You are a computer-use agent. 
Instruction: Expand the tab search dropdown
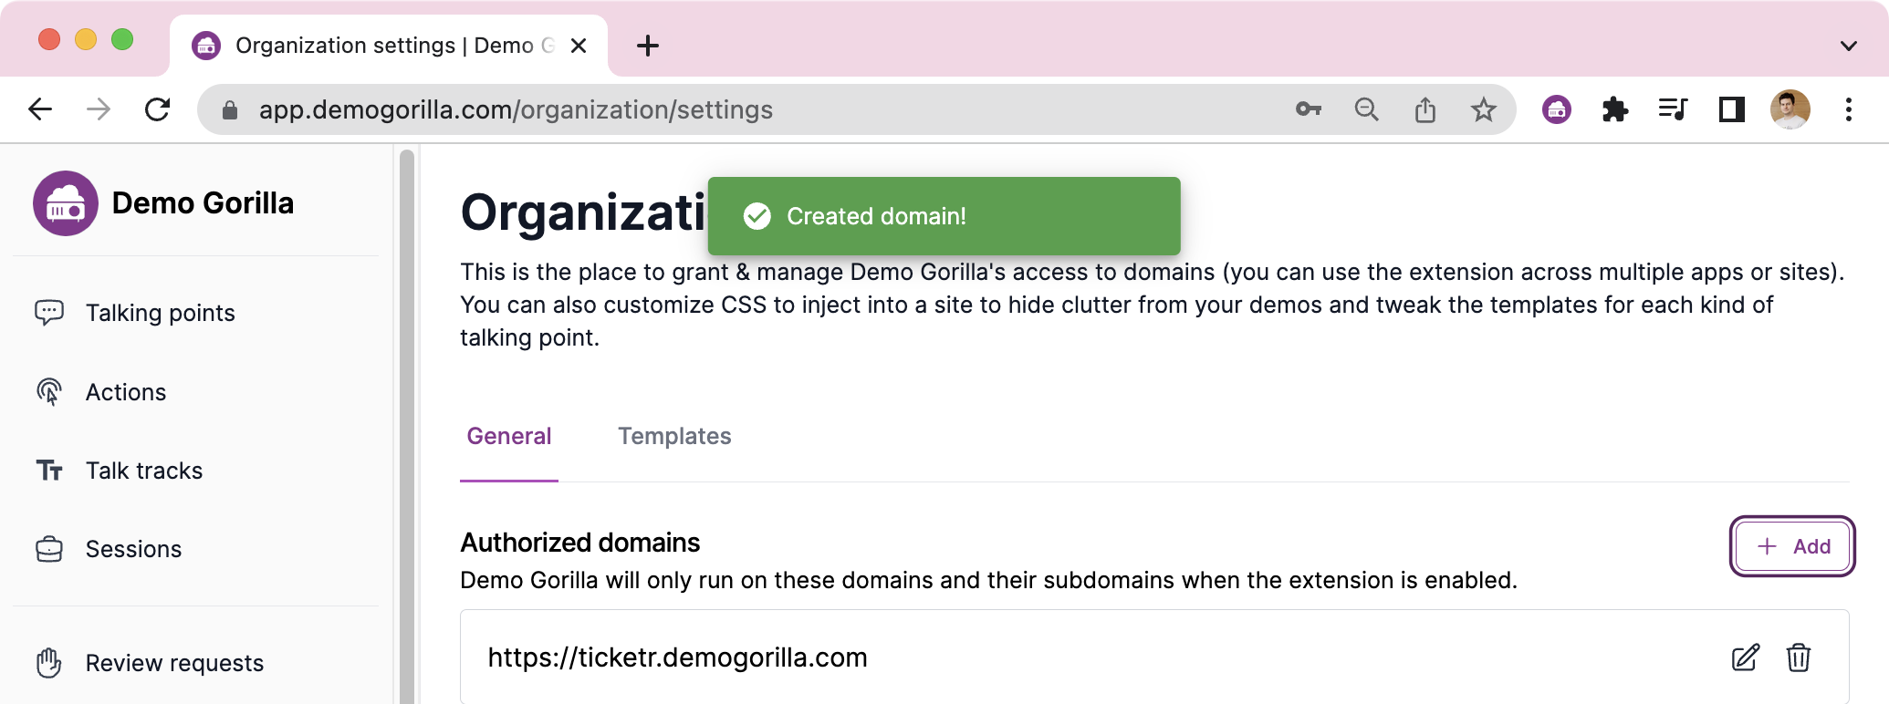click(x=1849, y=46)
